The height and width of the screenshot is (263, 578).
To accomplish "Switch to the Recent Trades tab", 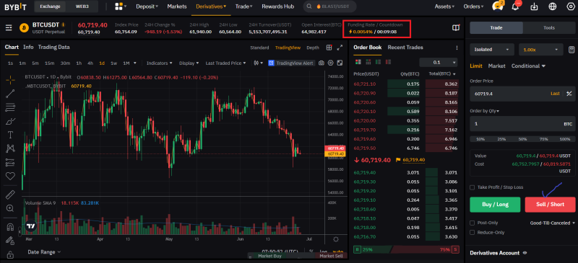I will pyautogui.click(x=405, y=48).
